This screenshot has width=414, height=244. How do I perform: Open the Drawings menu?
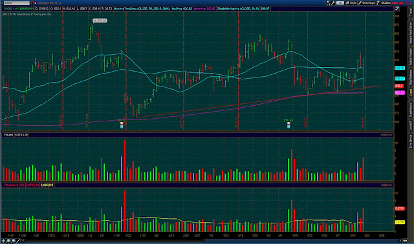pyautogui.click(x=367, y=3)
